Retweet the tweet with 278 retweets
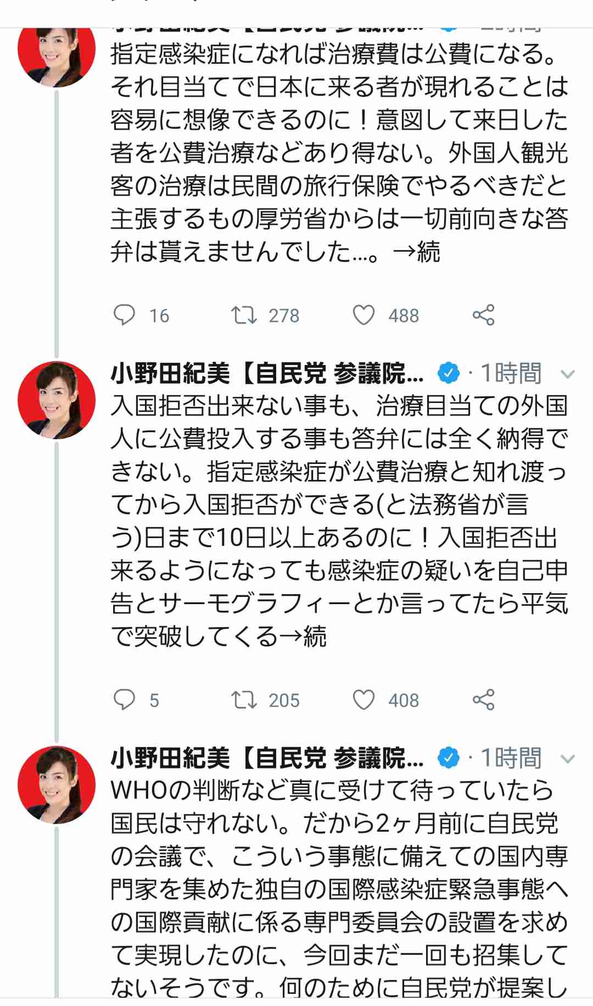This screenshot has width=593, height=1006. coord(243,315)
